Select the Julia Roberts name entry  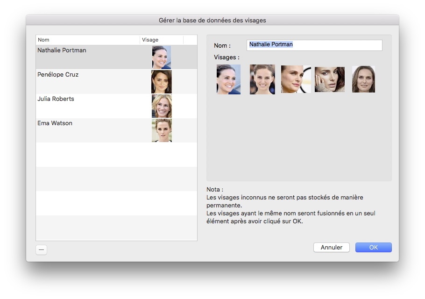pos(56,99)
